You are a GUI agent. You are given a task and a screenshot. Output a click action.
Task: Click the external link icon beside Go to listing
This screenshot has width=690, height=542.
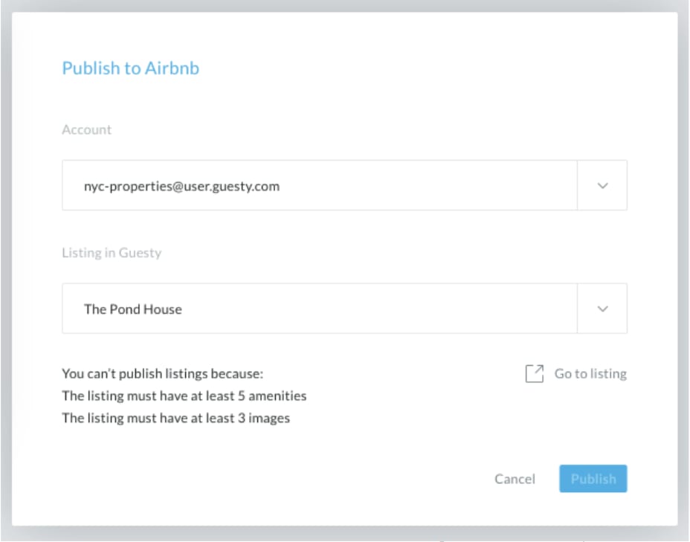click(x=534, y=373)
